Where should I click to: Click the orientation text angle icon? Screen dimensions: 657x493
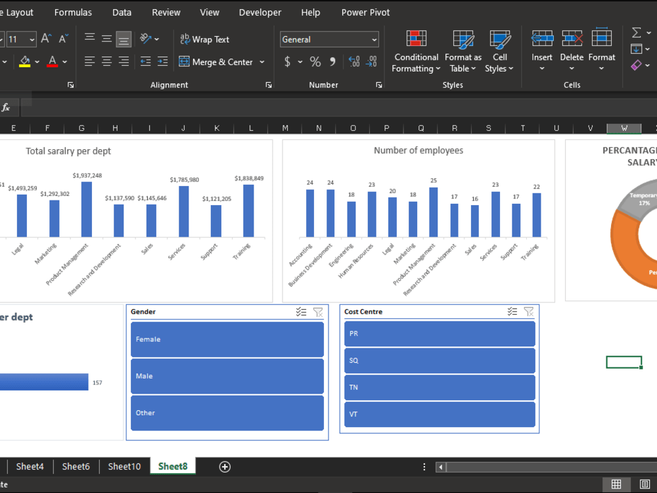(x=145, y=39)
